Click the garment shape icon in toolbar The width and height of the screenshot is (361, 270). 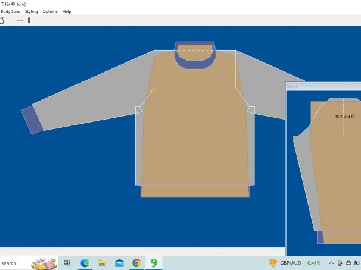click(2, 20)
